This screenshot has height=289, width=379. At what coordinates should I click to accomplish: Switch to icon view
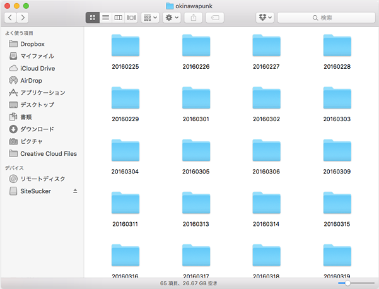click(93, 18)
